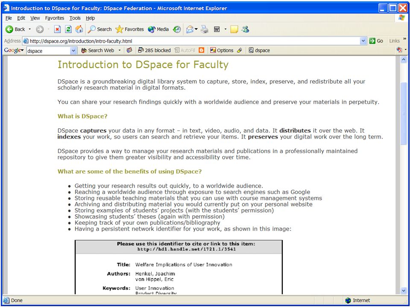Open the Search pane magnifier button
The width and height of the screenshot is (410, 307).
(100, 29)
